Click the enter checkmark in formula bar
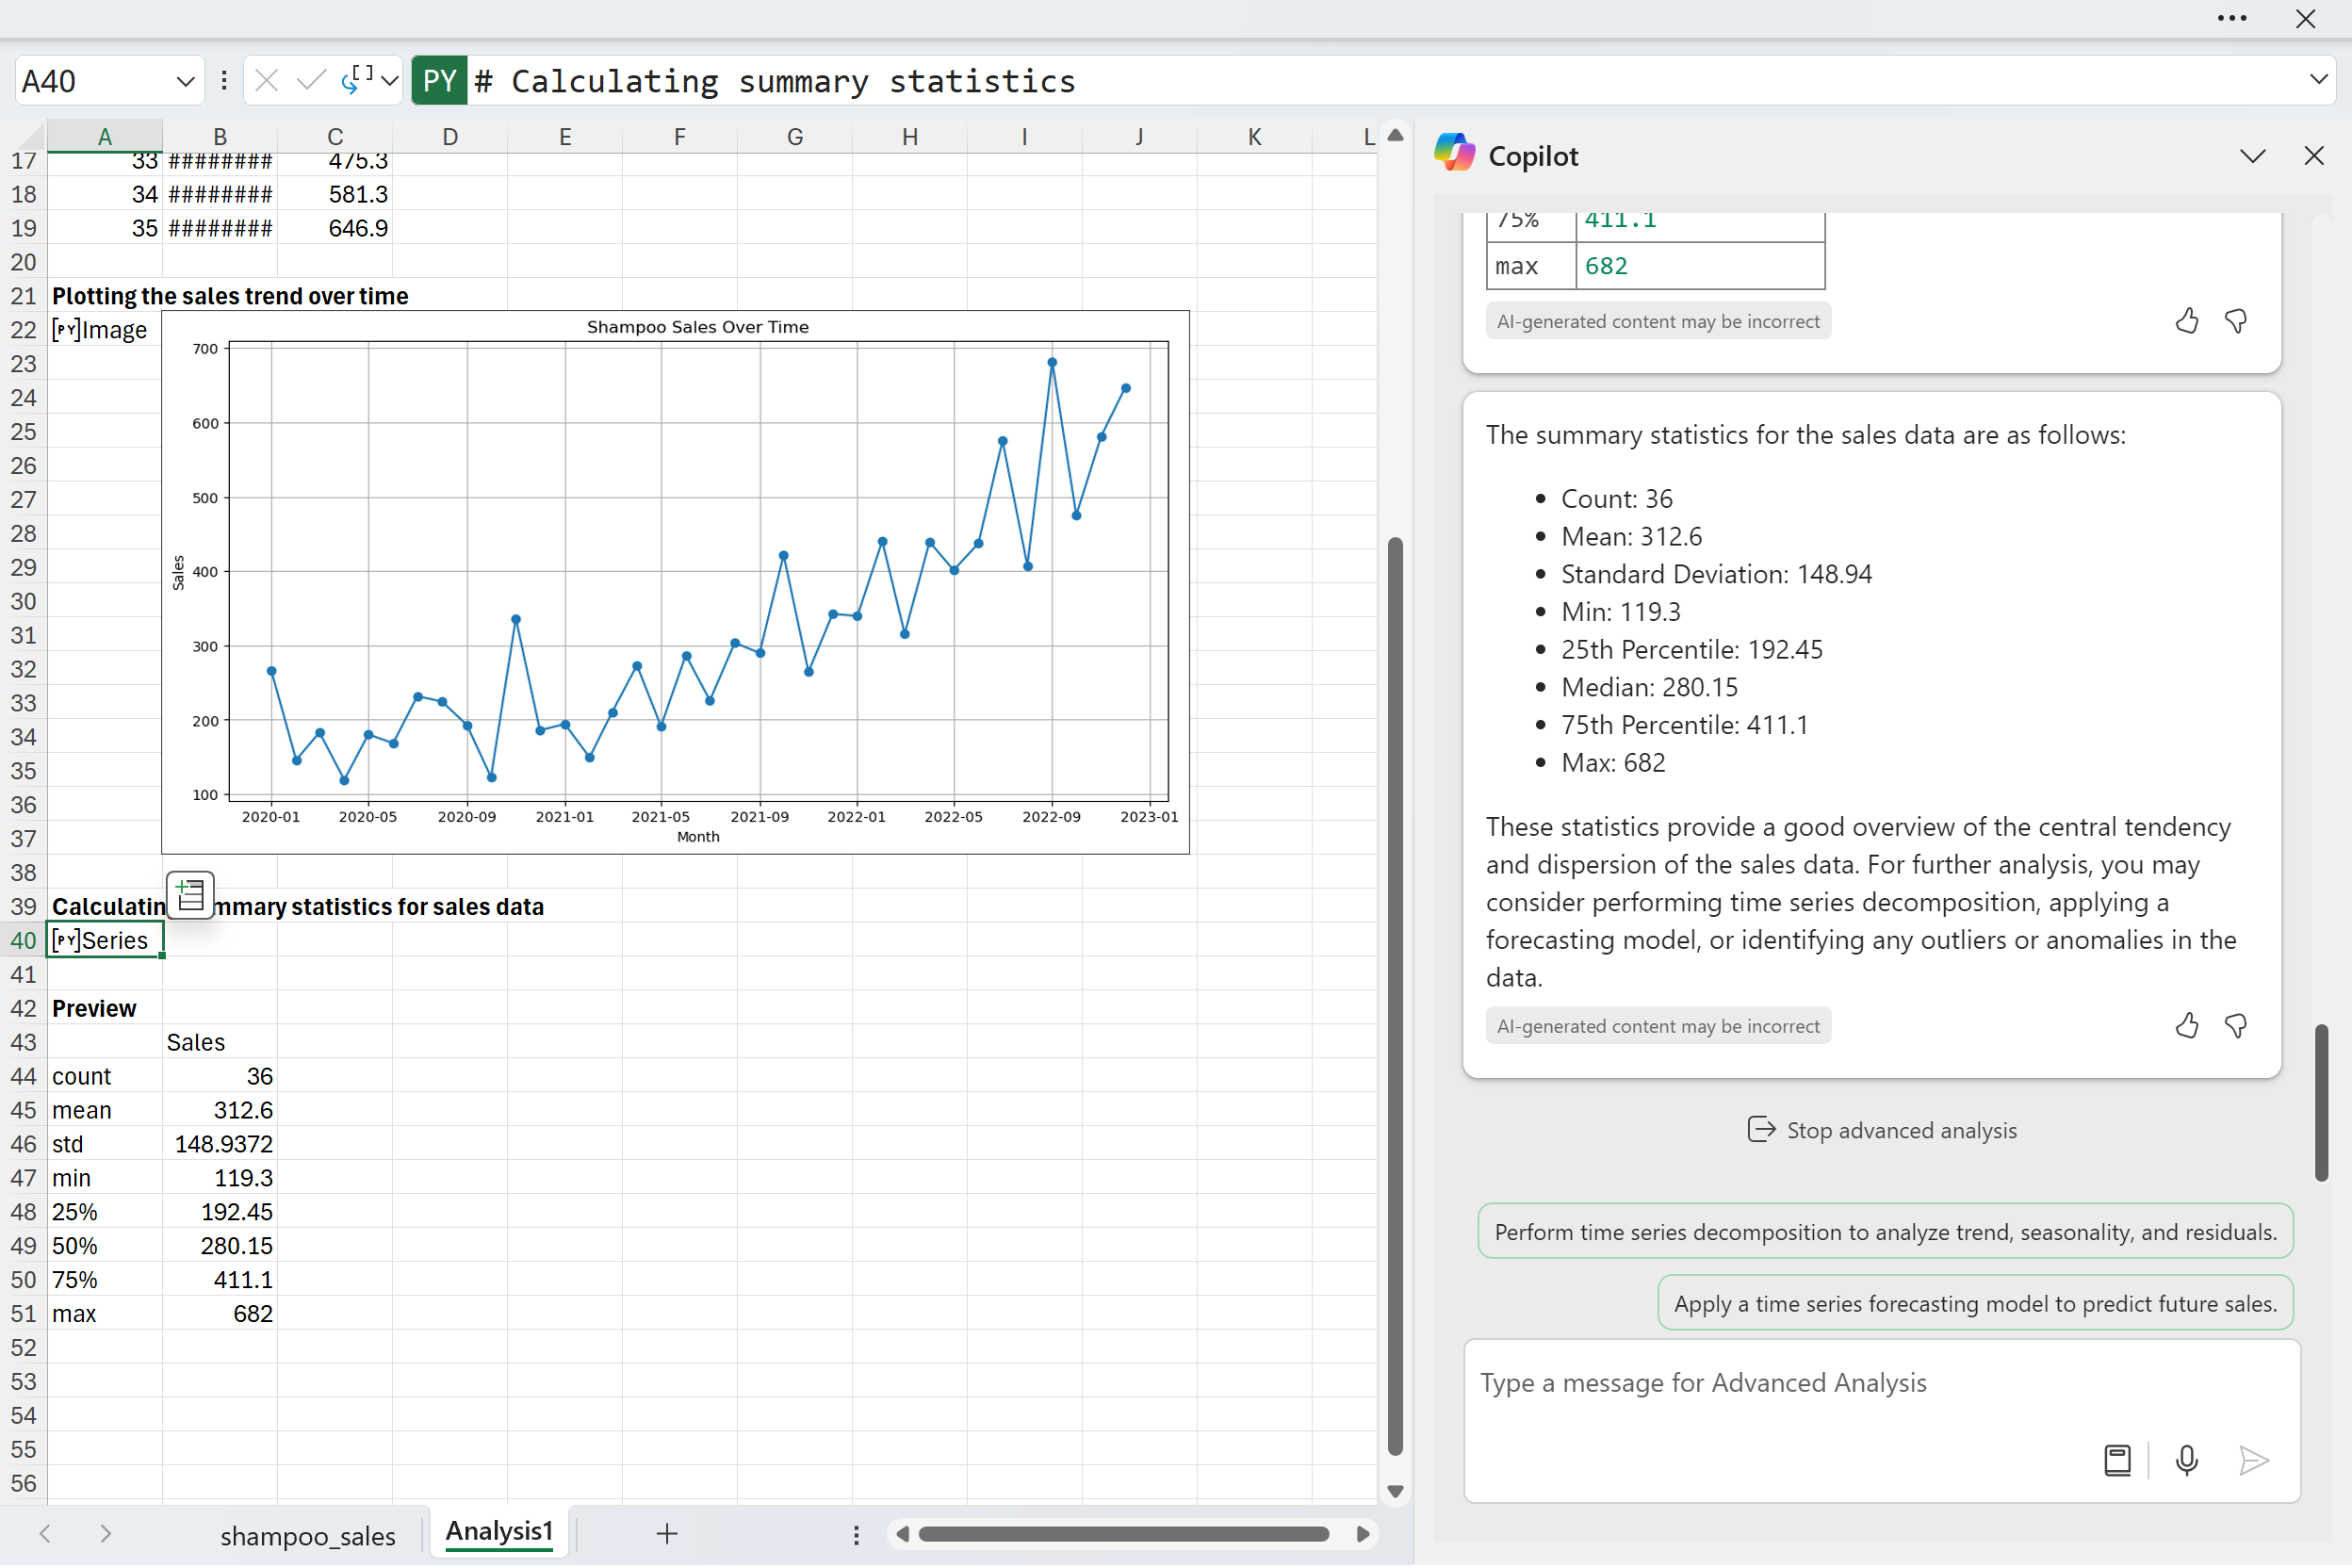 311,80
